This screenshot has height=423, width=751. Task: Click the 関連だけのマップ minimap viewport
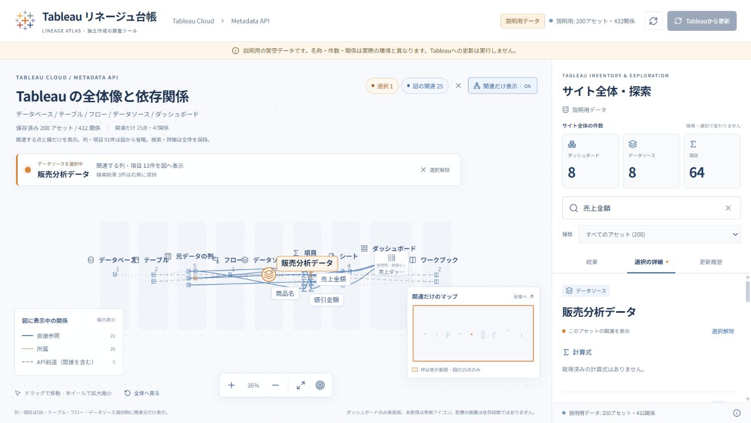pos(473,333)
